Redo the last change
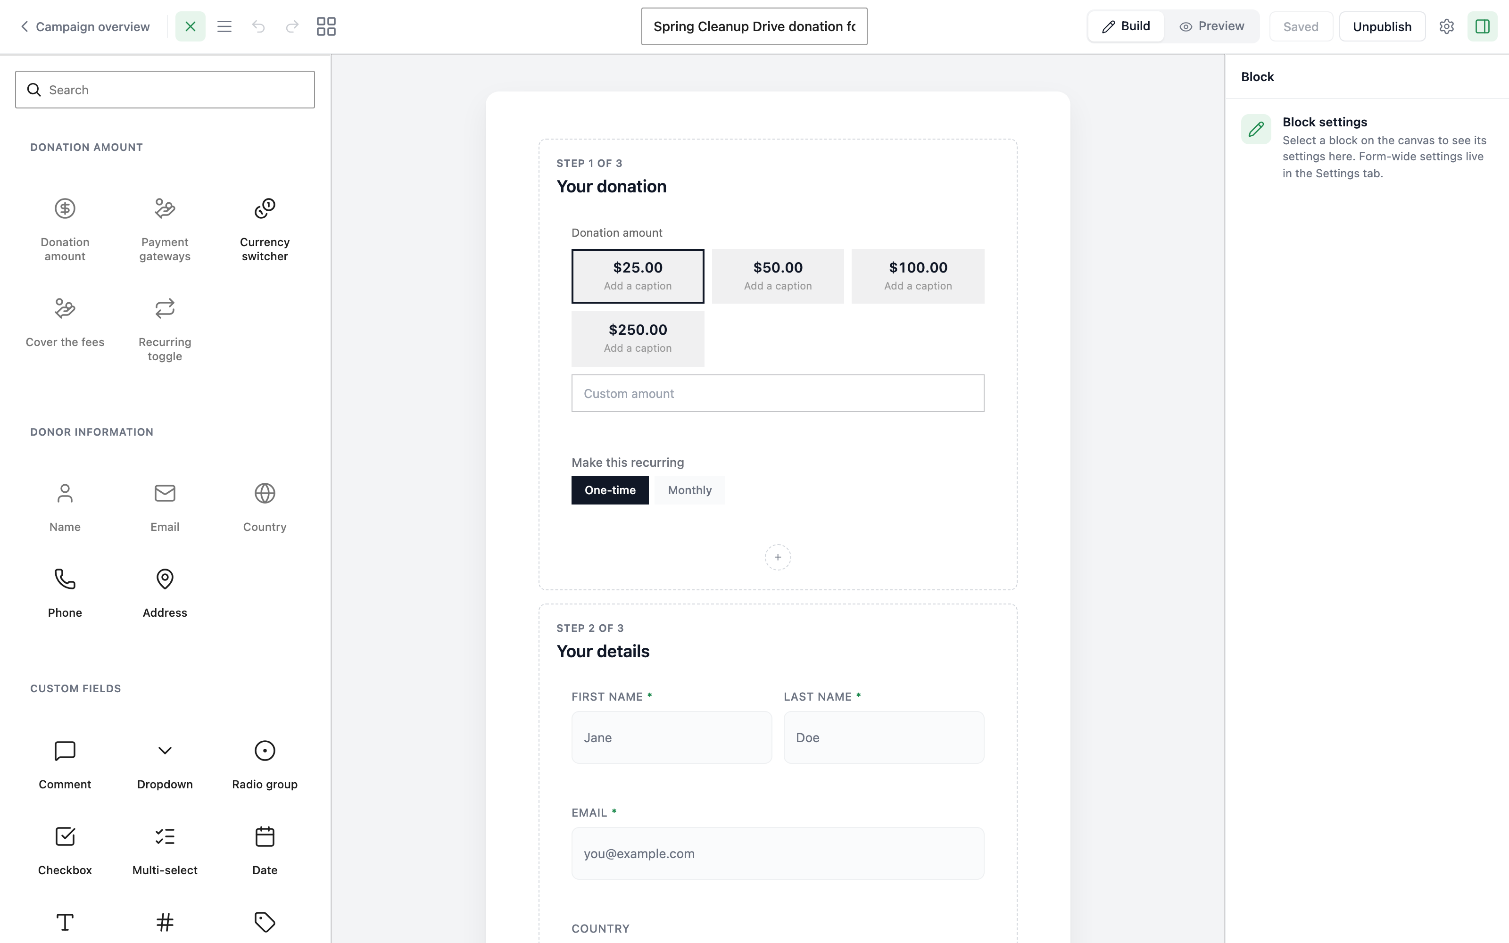The height and width of the screenshot is (943, 1509). click(x=292, y=26)
